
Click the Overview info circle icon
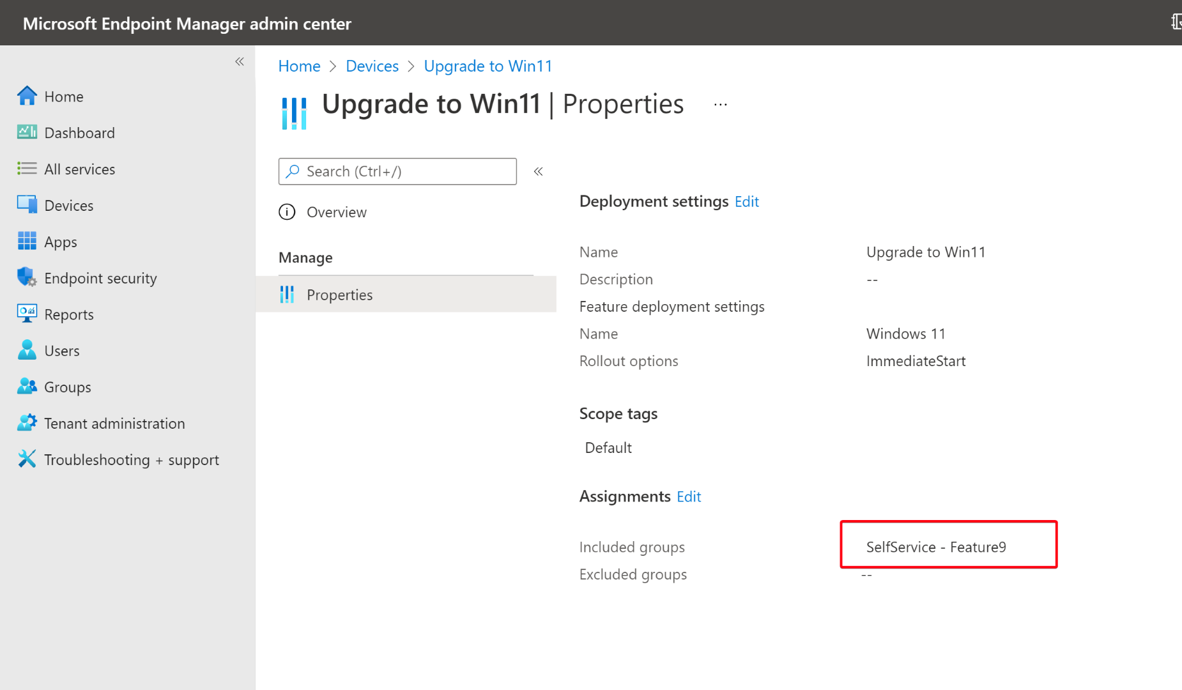pyautogui.click(x=287, y=212)
